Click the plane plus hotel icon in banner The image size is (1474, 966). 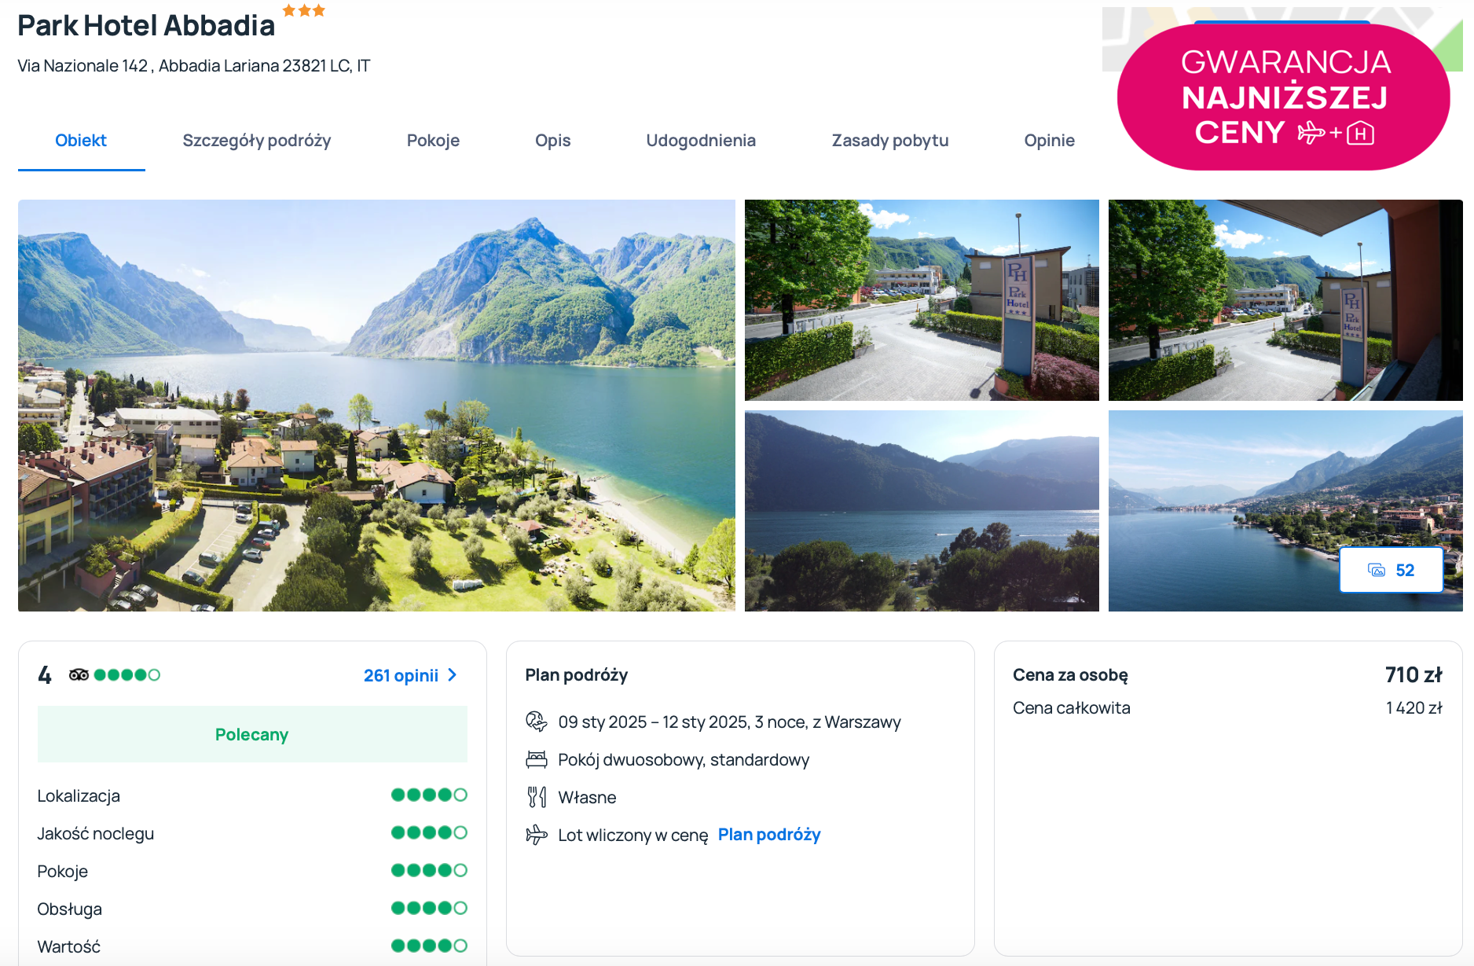1335,133
